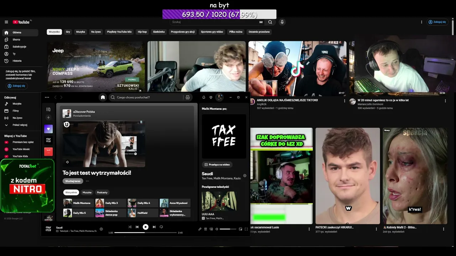456x256 pixels.
Task: Go to the YouTube logo homepage
Action: click(22, 22)
